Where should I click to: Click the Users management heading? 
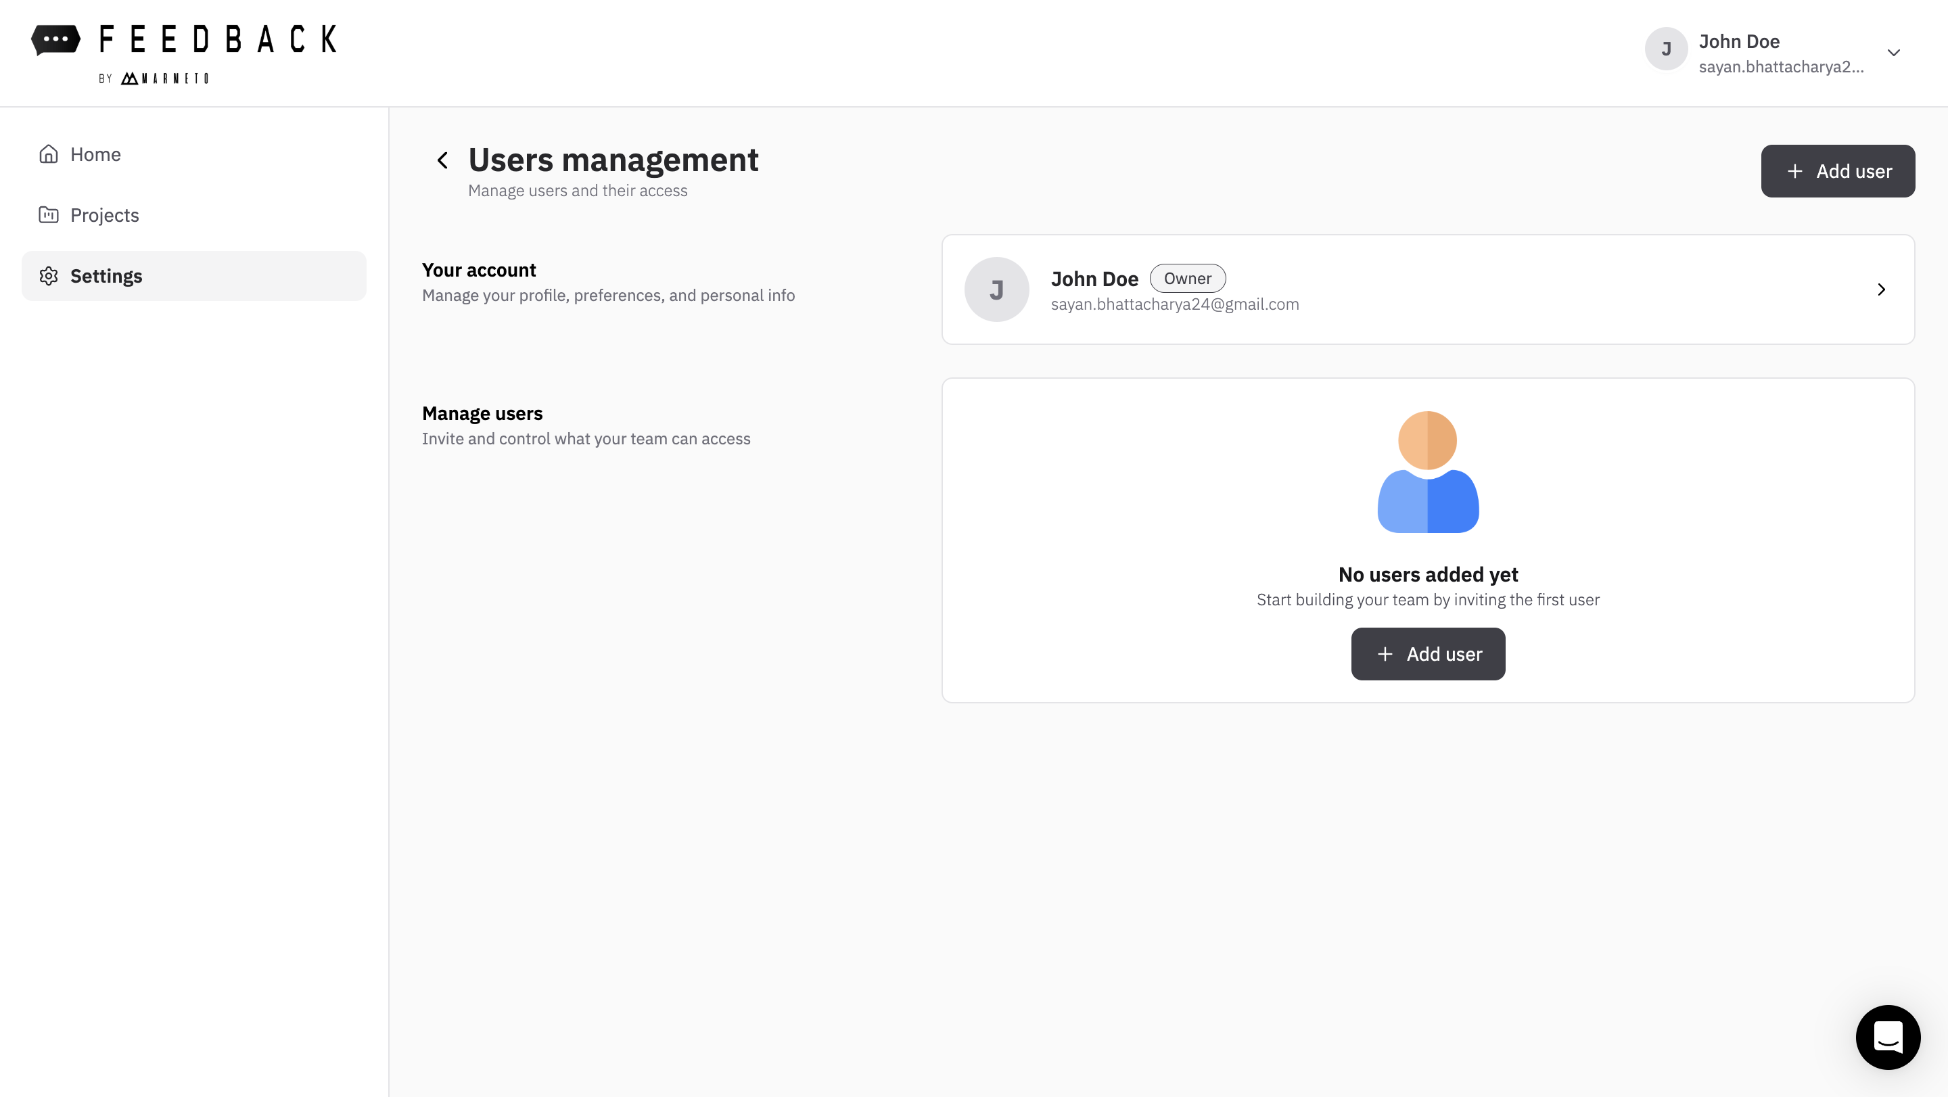point(613,160)
